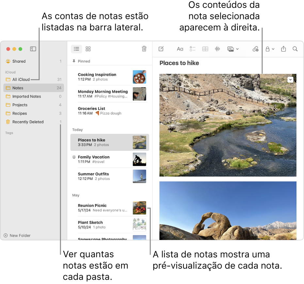Click the Reunion Picnic thumbnail

tap(139, 208)
